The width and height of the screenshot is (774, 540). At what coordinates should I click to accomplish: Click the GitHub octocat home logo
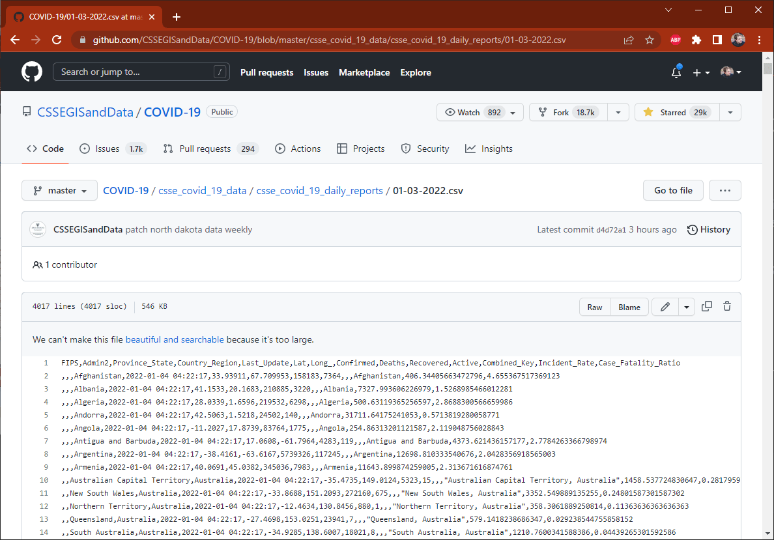[x=31, y=72]
